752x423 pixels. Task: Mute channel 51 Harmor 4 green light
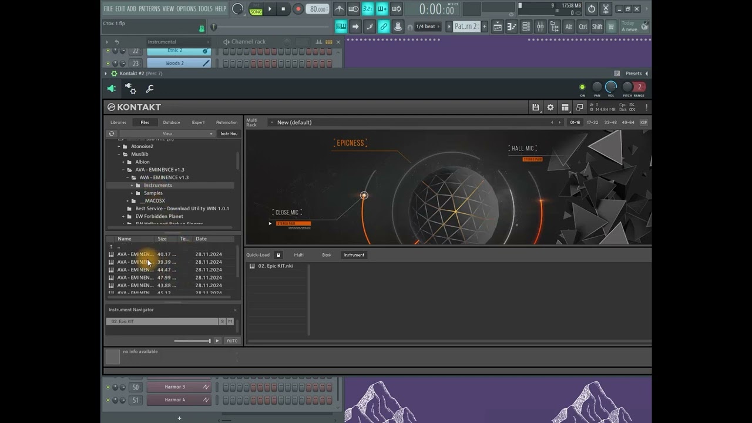point(108,400)
